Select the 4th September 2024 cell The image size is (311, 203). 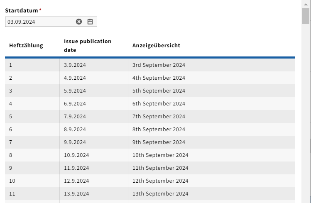(159, 78)
